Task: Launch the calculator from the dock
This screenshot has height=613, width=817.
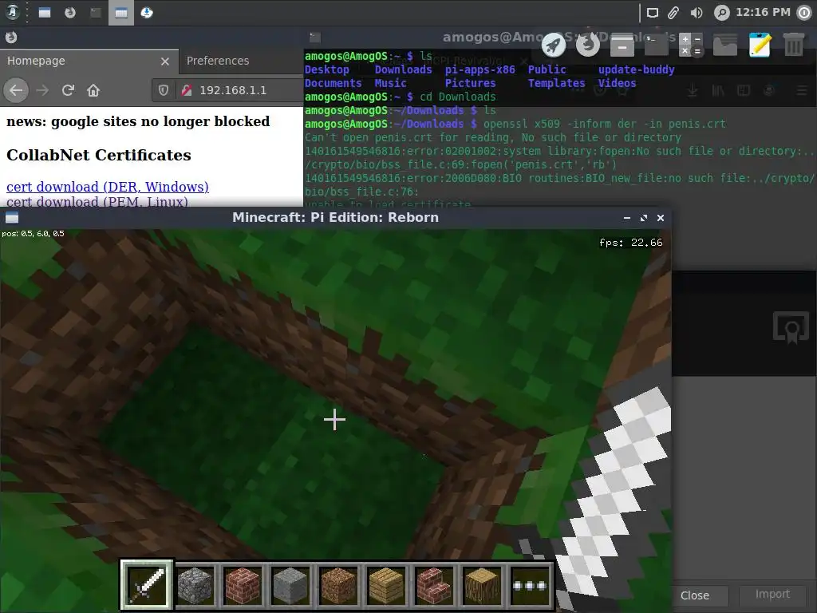Action: (x=691, y=45)
